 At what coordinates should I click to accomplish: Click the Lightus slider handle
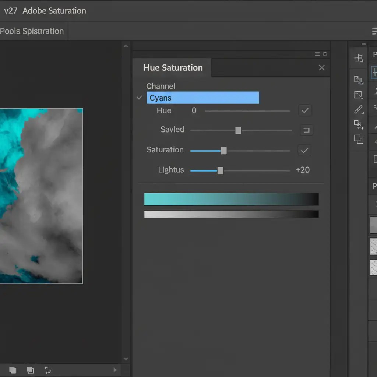[x=220, y=170]
